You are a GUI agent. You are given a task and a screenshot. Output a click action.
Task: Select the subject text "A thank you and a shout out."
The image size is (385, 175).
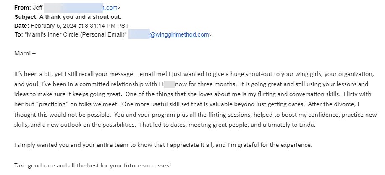80,17
